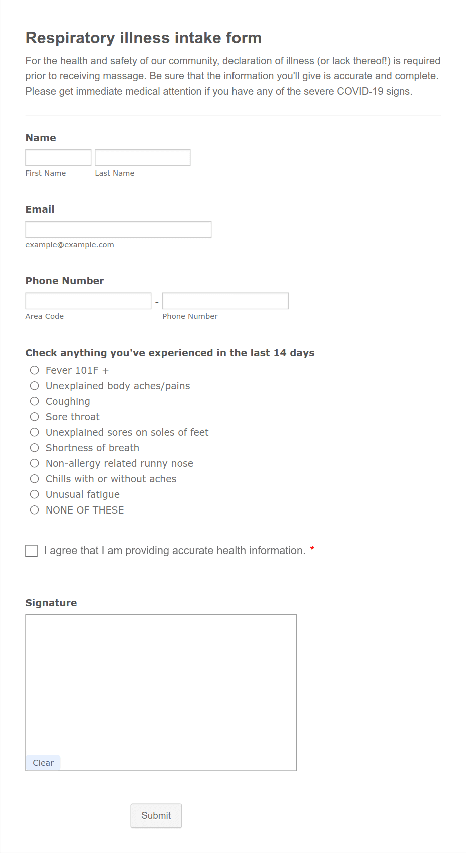Click inside the Signature drawing area
The height and width of the screenshot is (853, 466).
160,687
